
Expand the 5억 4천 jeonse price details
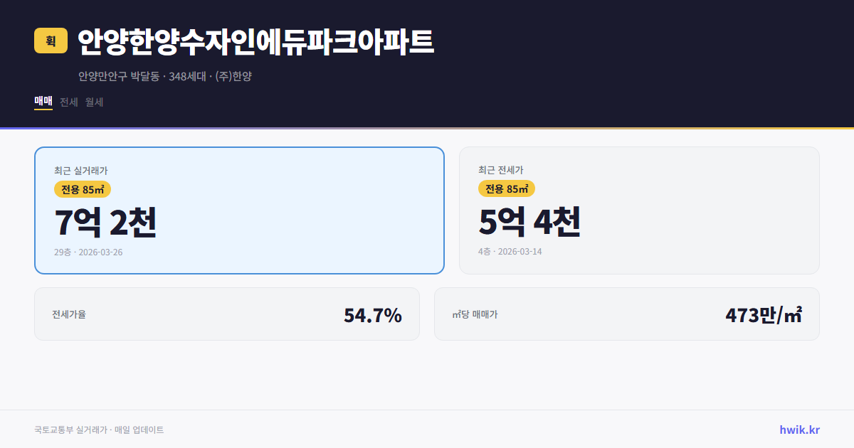[x=531, y=223]
